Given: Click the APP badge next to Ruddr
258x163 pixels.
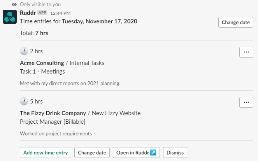Looking at the screenshot, I should point(42,12).
